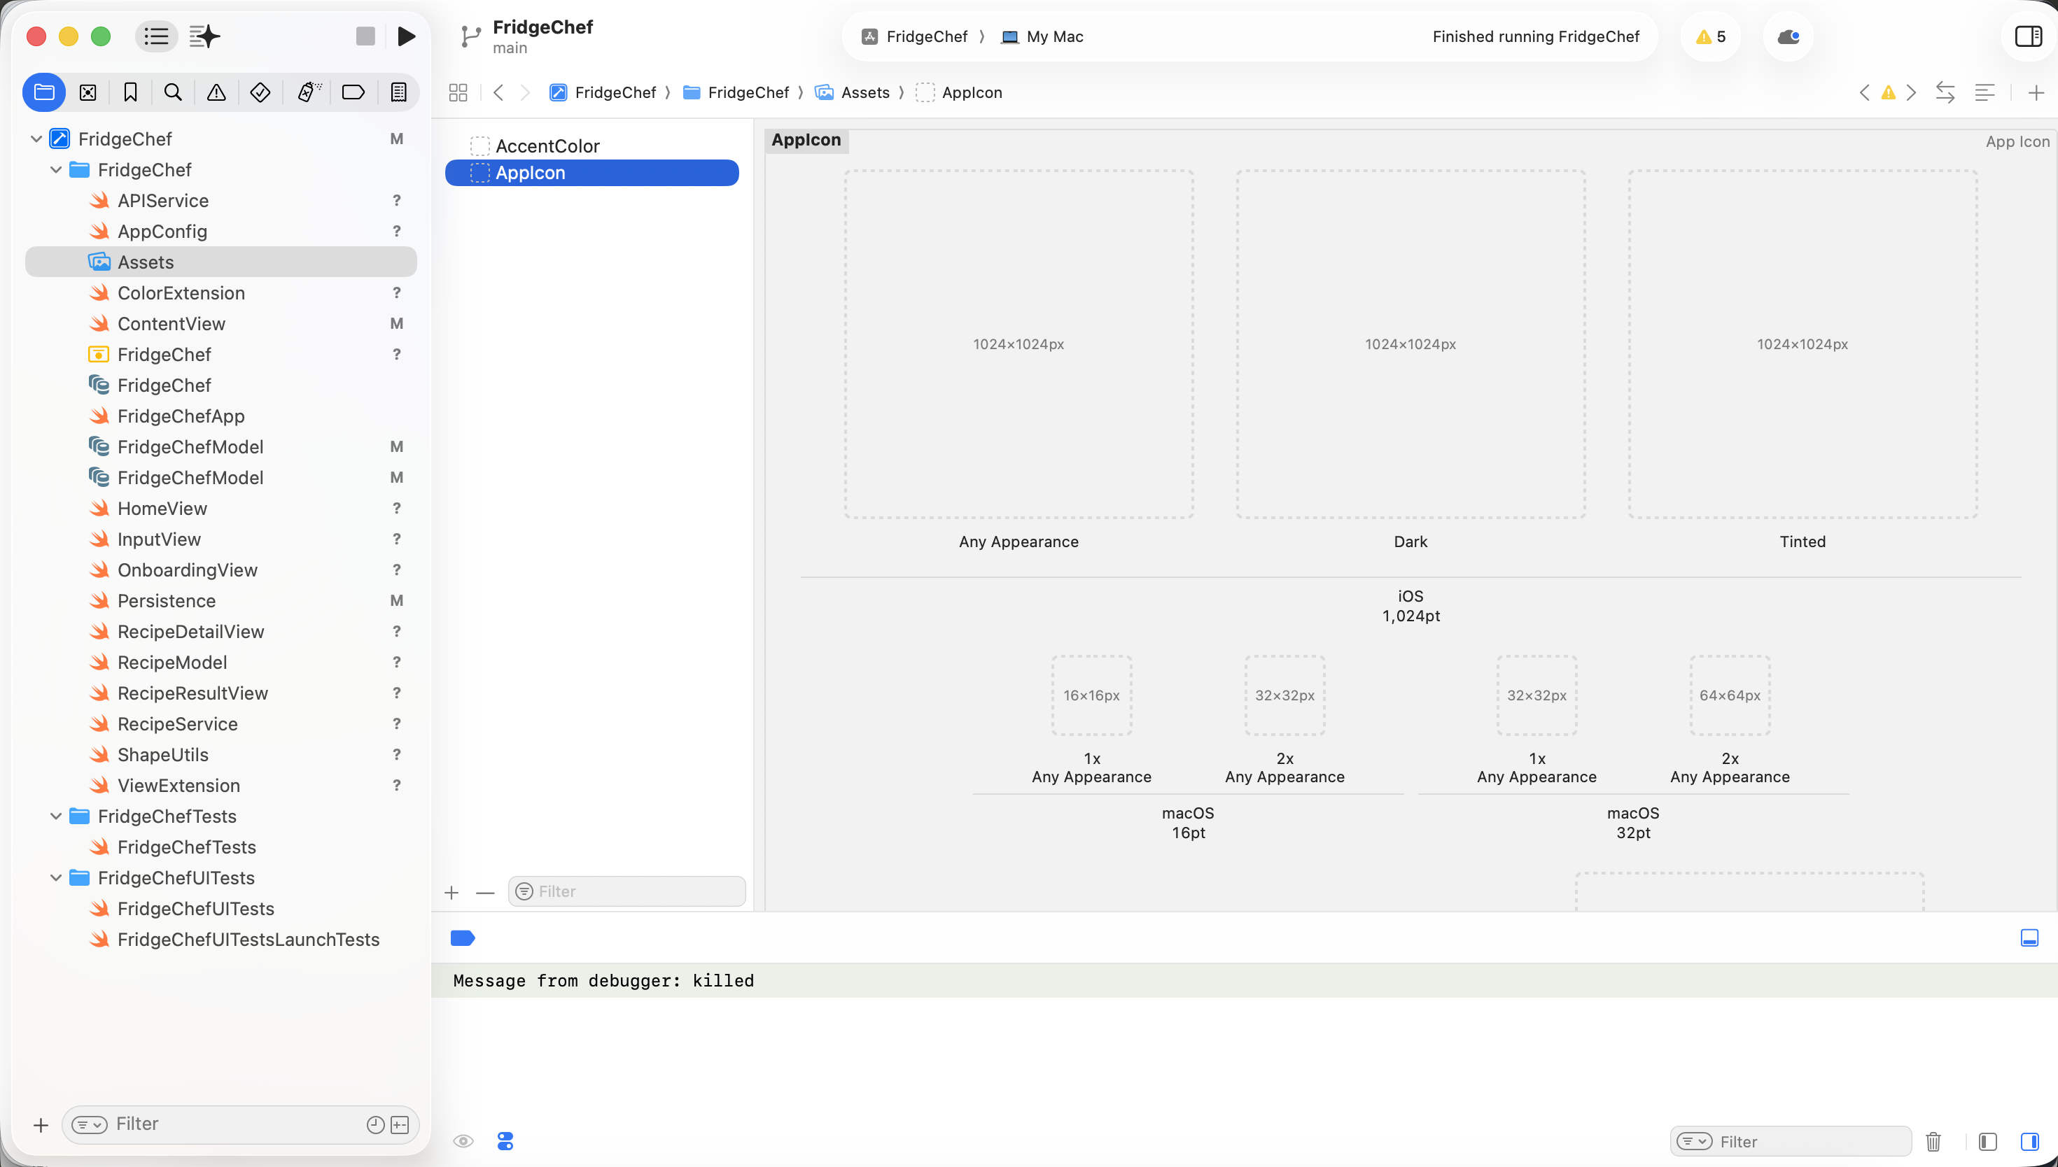
Task: Click the trash icon in debug console
Action: [1933, 1140]
